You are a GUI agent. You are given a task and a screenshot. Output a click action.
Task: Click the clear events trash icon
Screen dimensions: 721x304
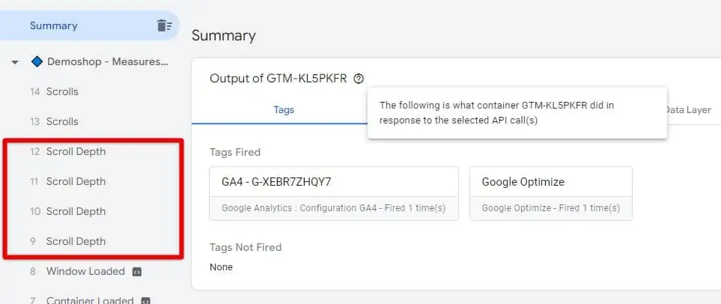point(164,25)
